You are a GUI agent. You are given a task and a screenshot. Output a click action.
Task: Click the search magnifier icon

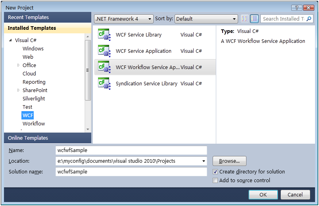pyautogui.click(x=309, y=19)
